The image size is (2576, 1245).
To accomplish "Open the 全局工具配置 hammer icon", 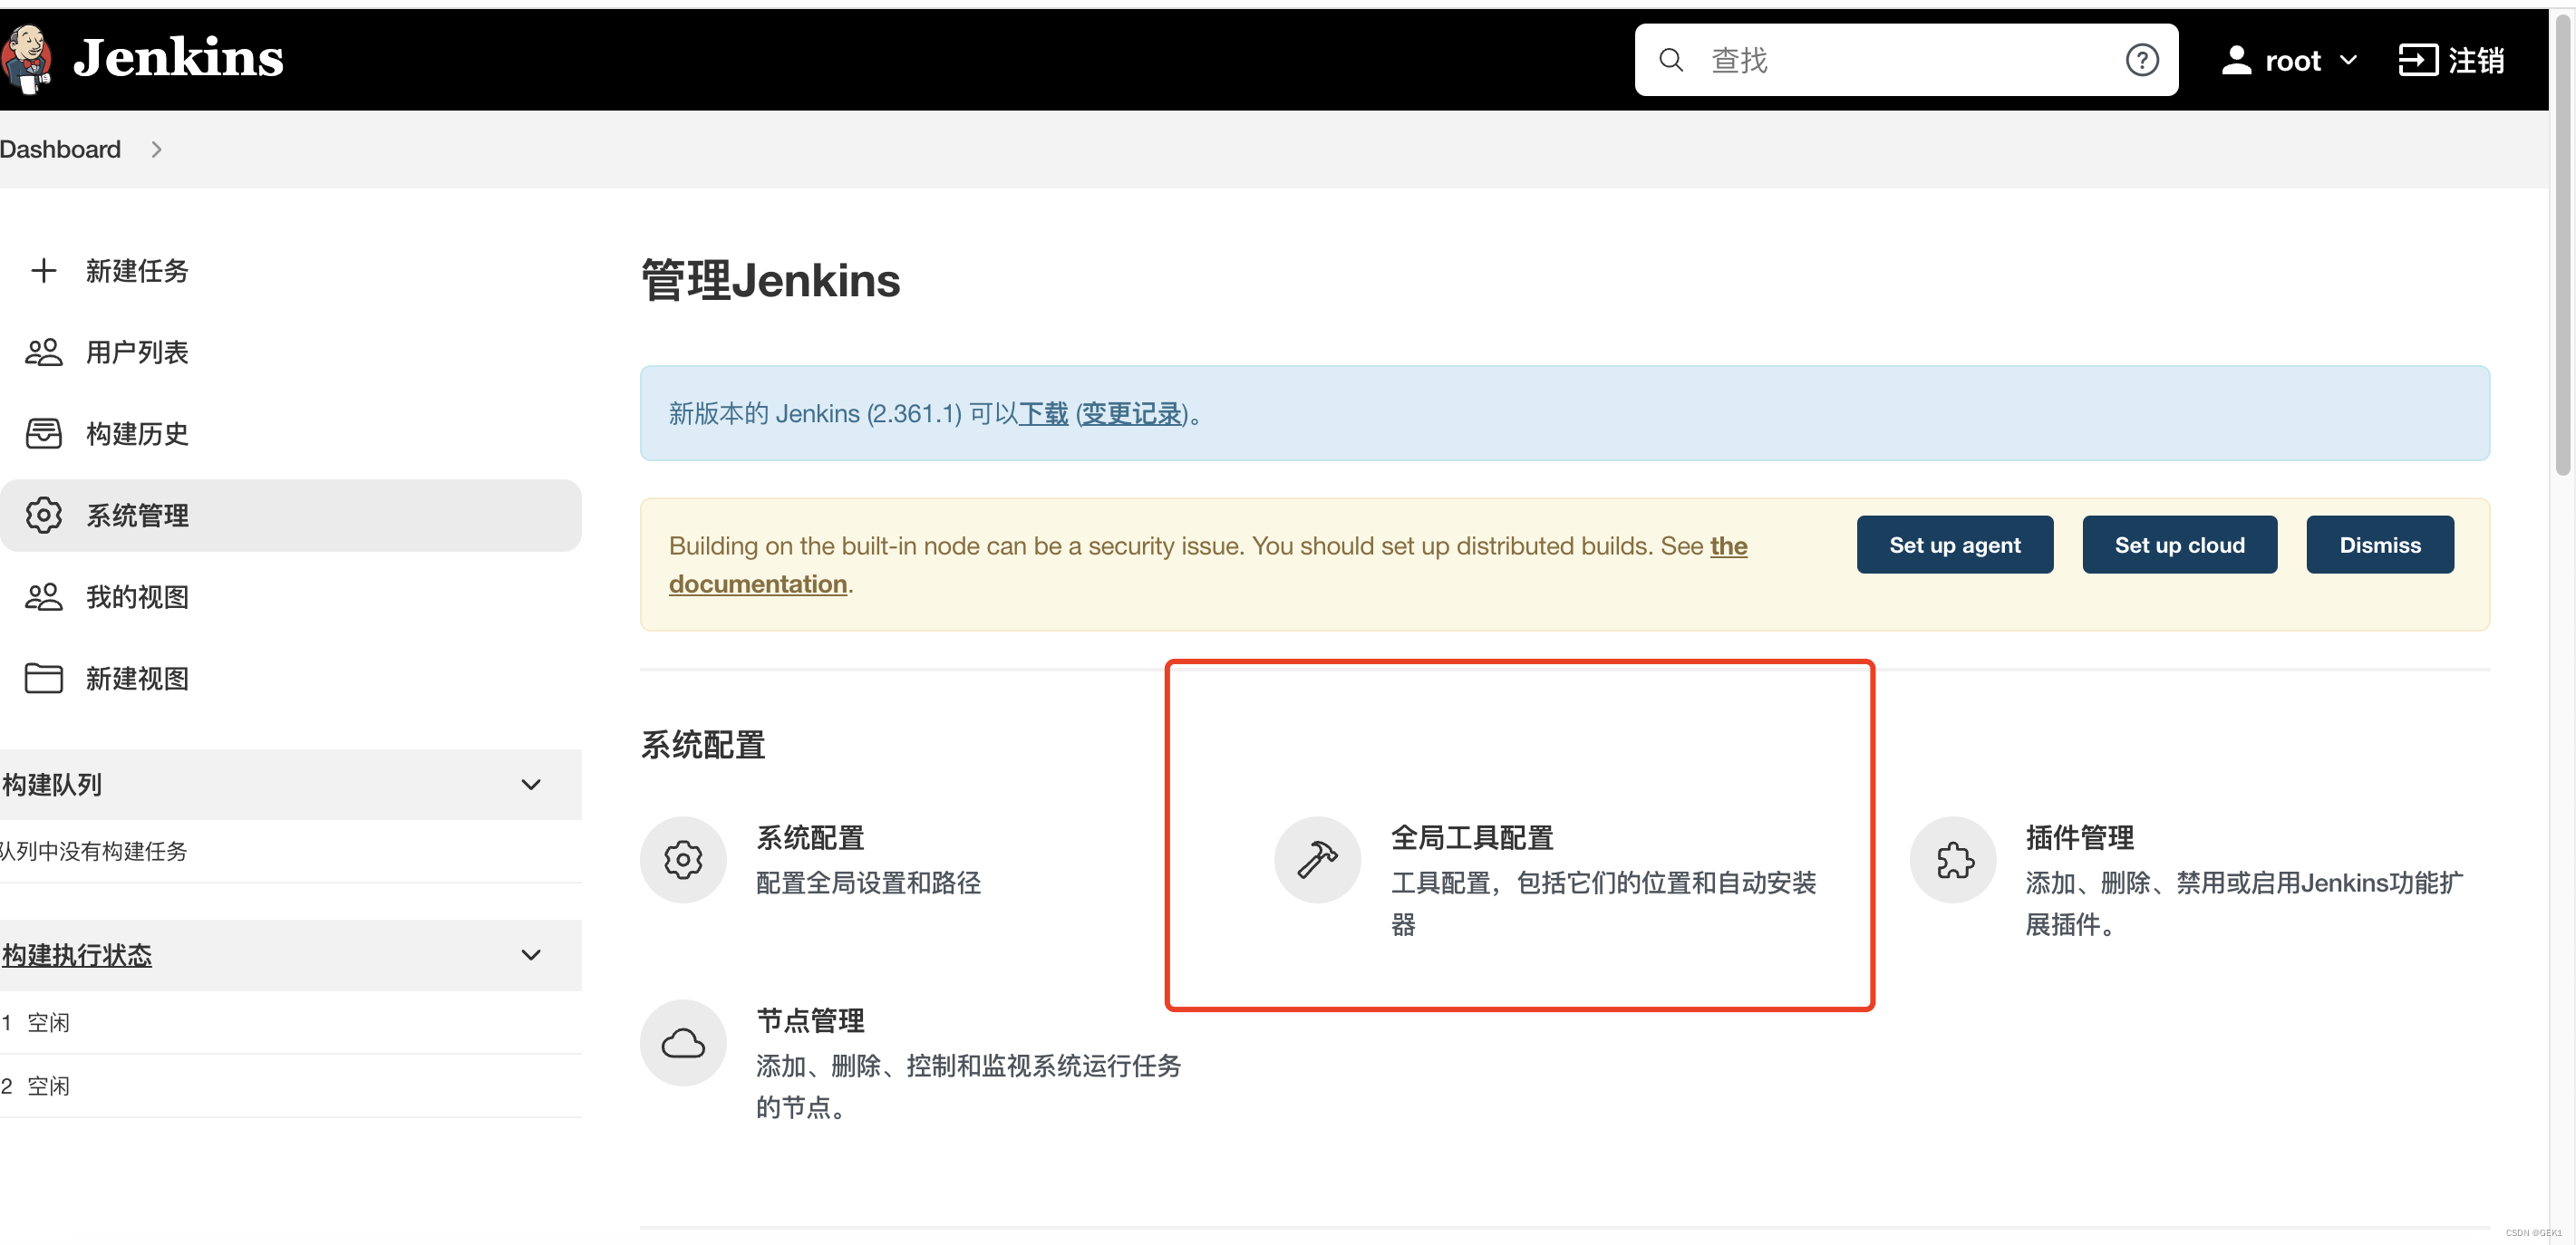I will pos(1316,859).
